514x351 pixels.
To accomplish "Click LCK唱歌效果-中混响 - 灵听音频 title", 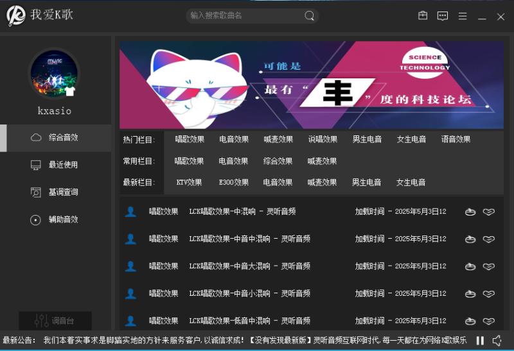I will click(243, 212).
